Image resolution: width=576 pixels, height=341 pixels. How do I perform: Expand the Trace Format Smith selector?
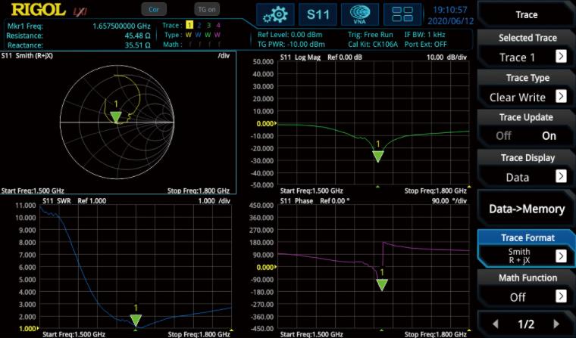click(x=561, y=256)
